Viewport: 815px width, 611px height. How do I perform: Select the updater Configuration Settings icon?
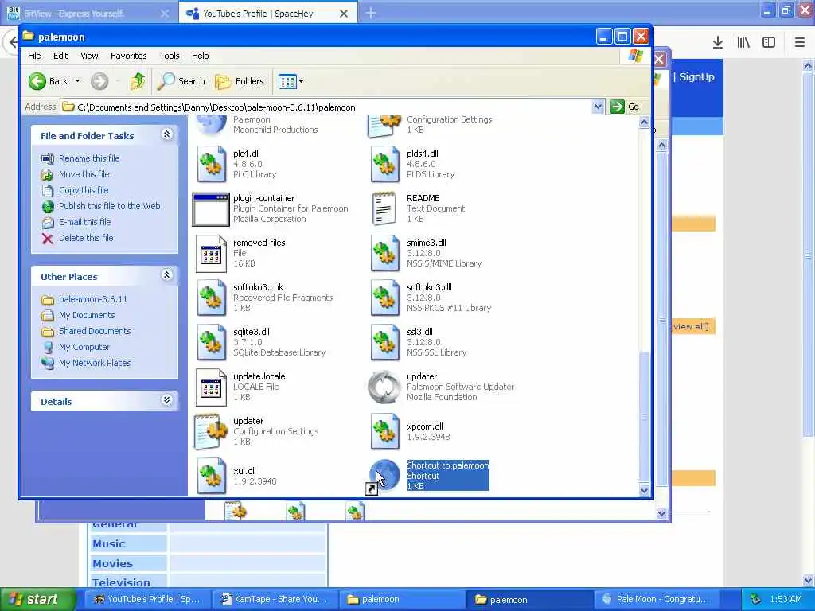210,431
